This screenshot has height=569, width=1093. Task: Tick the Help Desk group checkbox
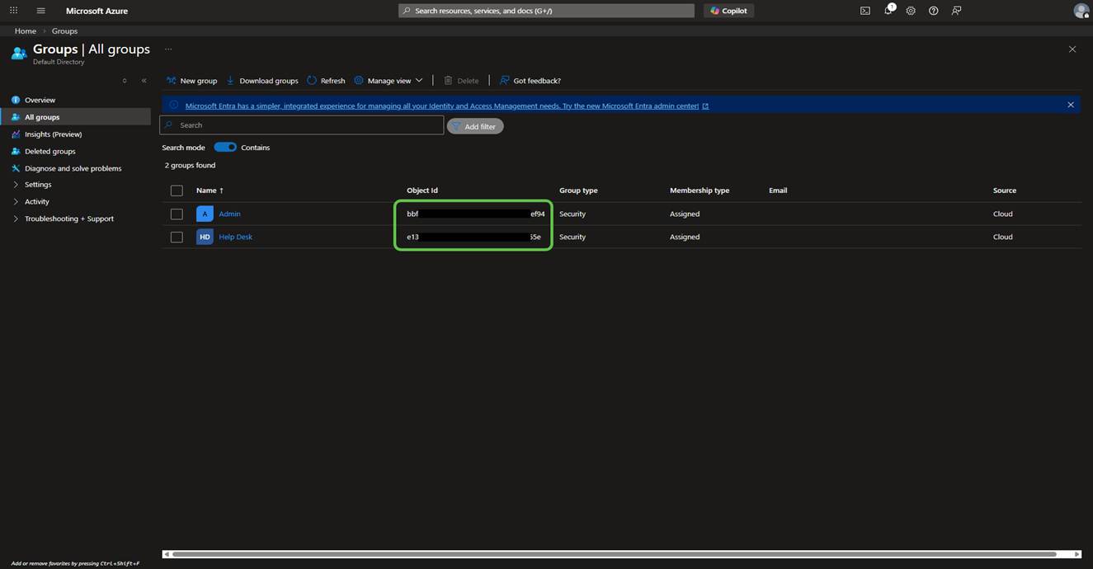(x=177, y=237)
